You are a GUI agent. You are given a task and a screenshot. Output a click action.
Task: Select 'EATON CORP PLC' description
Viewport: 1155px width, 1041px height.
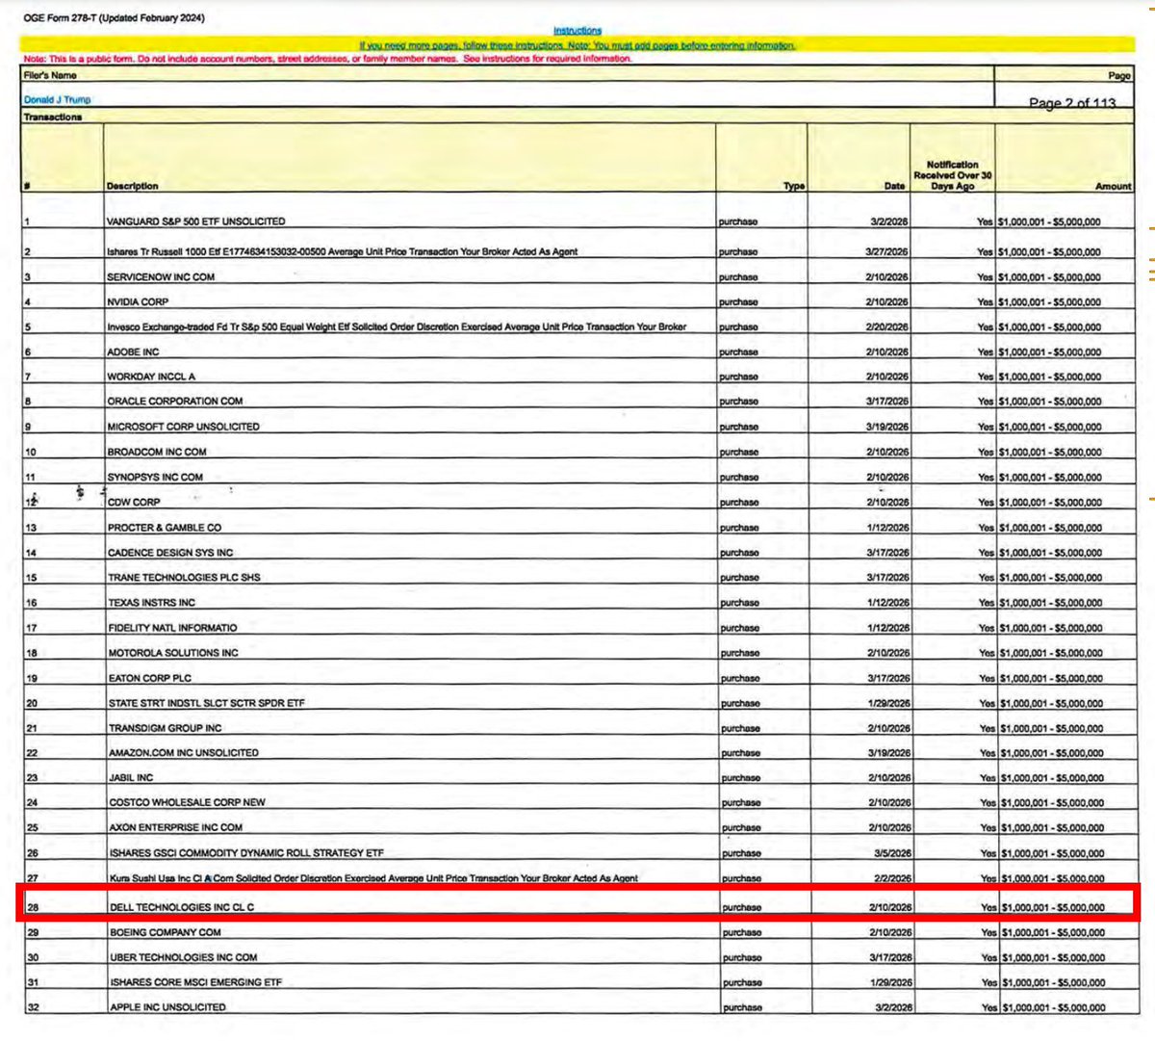(149, 678)
